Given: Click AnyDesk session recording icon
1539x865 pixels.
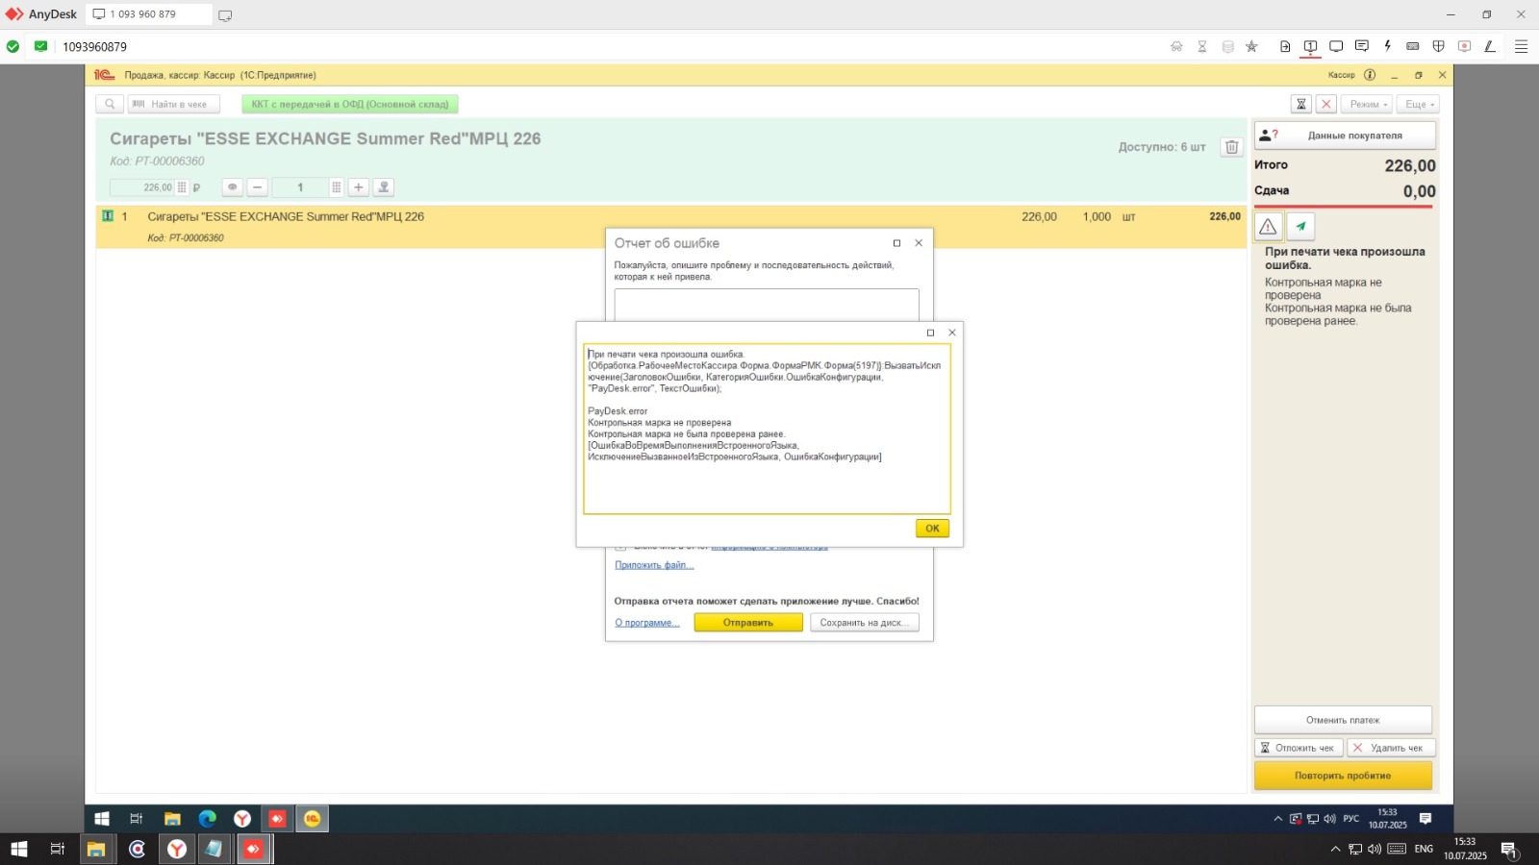Looking at the screenshot, I should click(x=1464, y=46).
